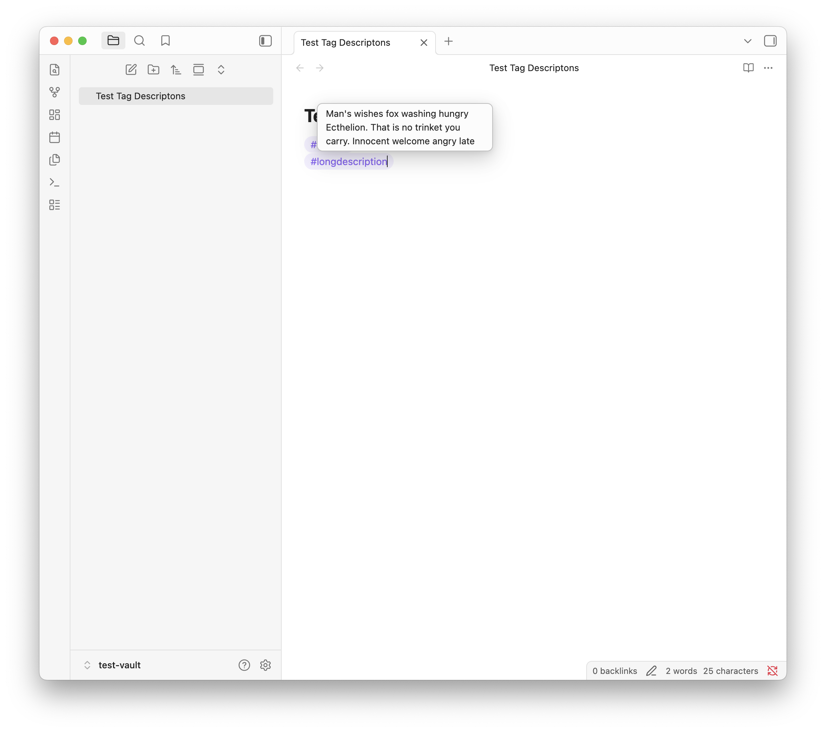Viewport: 826px width, 732px height.
Task: Click the #longdescription tag
Action: pyautogui.click(x=348, y=162)
